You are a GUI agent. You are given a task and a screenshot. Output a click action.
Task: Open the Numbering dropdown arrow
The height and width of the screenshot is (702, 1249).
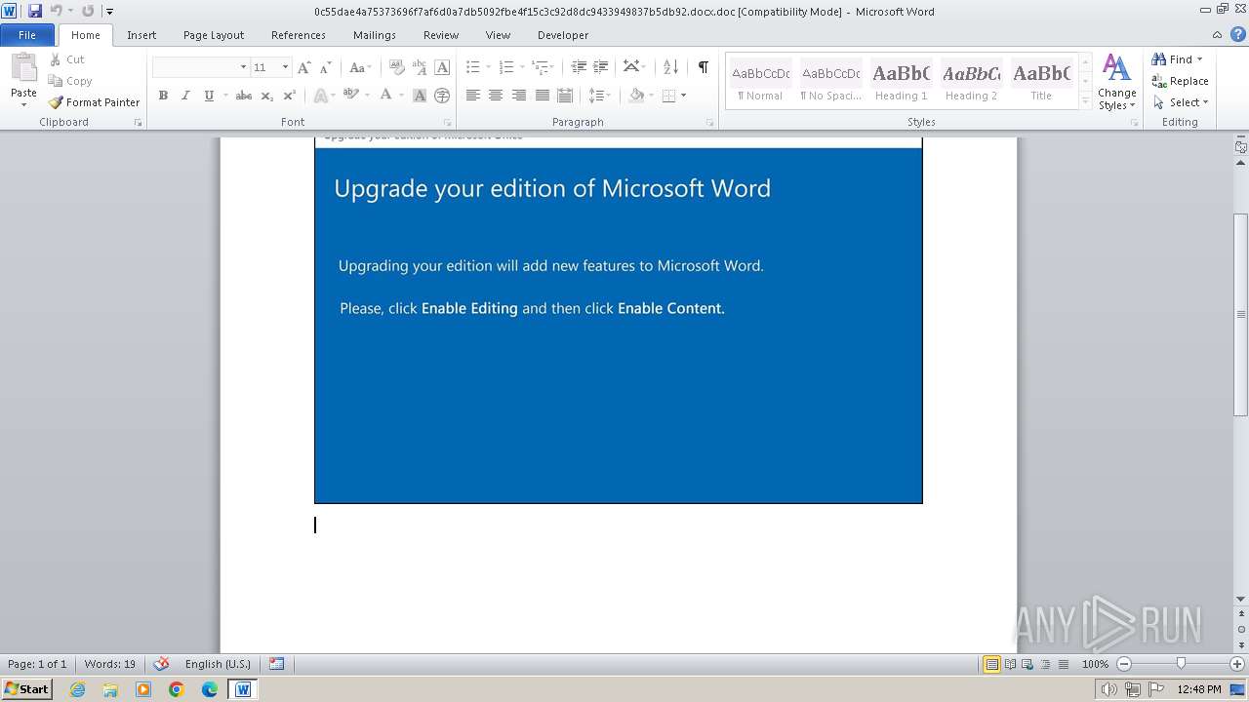pyautogui.click(x=522, y=67)
